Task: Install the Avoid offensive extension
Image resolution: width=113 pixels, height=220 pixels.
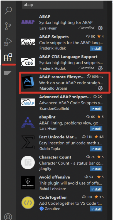Action: (96, 189)
